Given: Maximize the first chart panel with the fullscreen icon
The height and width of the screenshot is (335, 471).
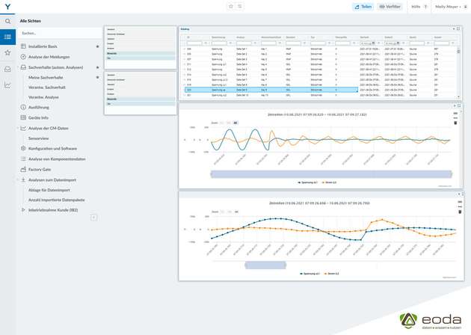Looking at the screenshot, I should coord(459,105).
